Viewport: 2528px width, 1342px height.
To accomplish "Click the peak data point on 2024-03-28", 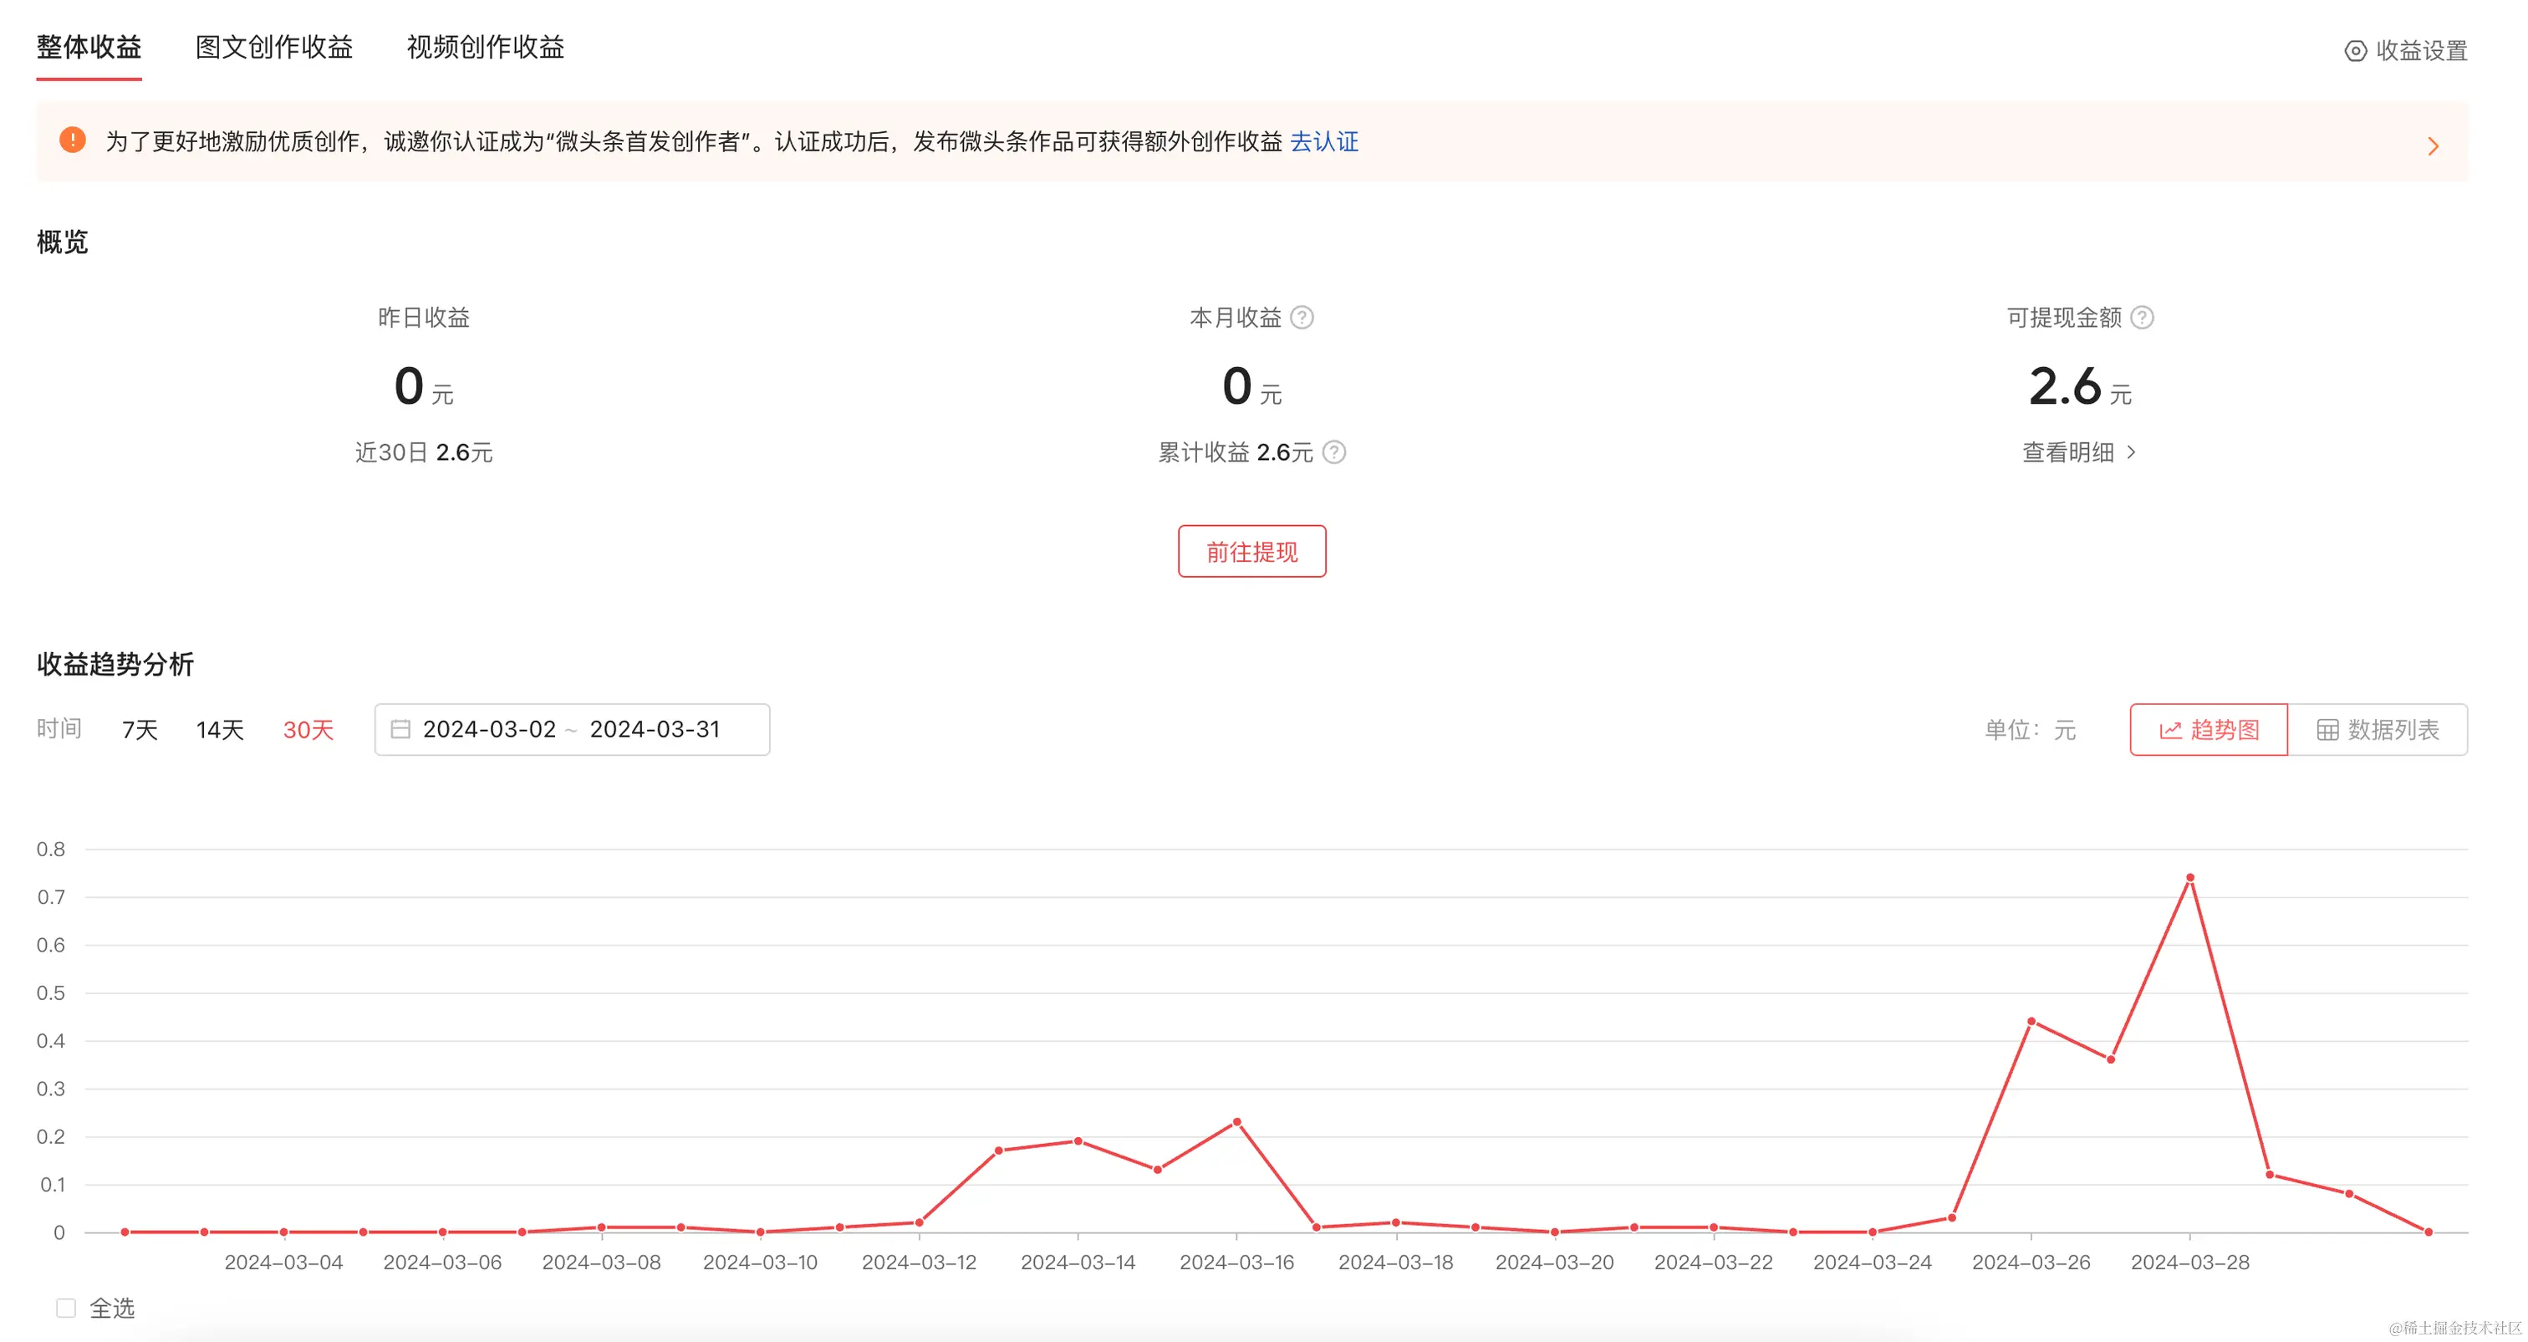I will coord(2189,878).
